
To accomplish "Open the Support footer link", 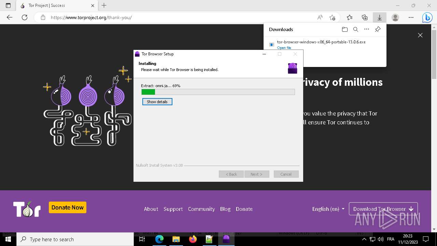I will 173,209.
